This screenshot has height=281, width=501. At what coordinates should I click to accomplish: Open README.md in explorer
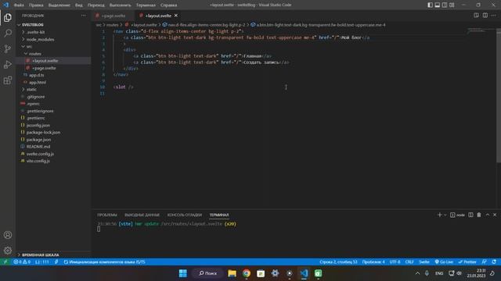(38, 147)
